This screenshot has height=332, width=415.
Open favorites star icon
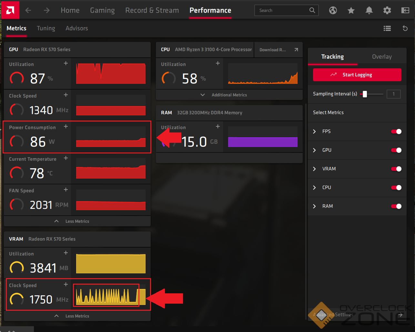[351, 10]
